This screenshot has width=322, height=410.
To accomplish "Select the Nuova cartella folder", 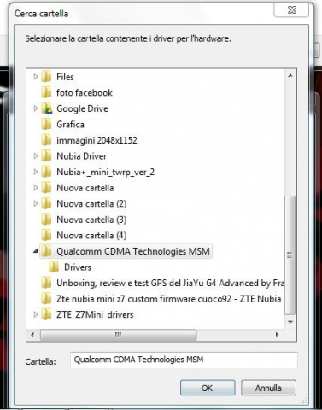I will click(x=85, y=188).
